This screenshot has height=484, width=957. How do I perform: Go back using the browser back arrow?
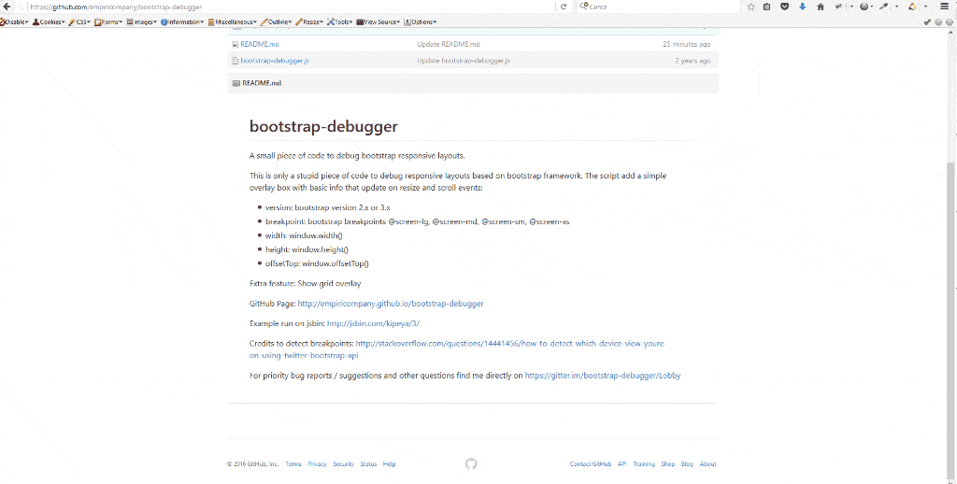pyautogui.click(x=7, y=7)
